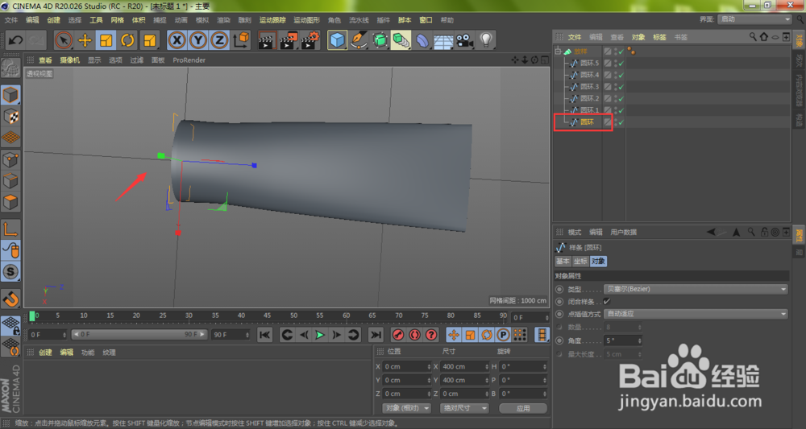This screenshot has width=806, height=429.
Task: Toggle animation circle beside 类型
Action: (560, 290)
